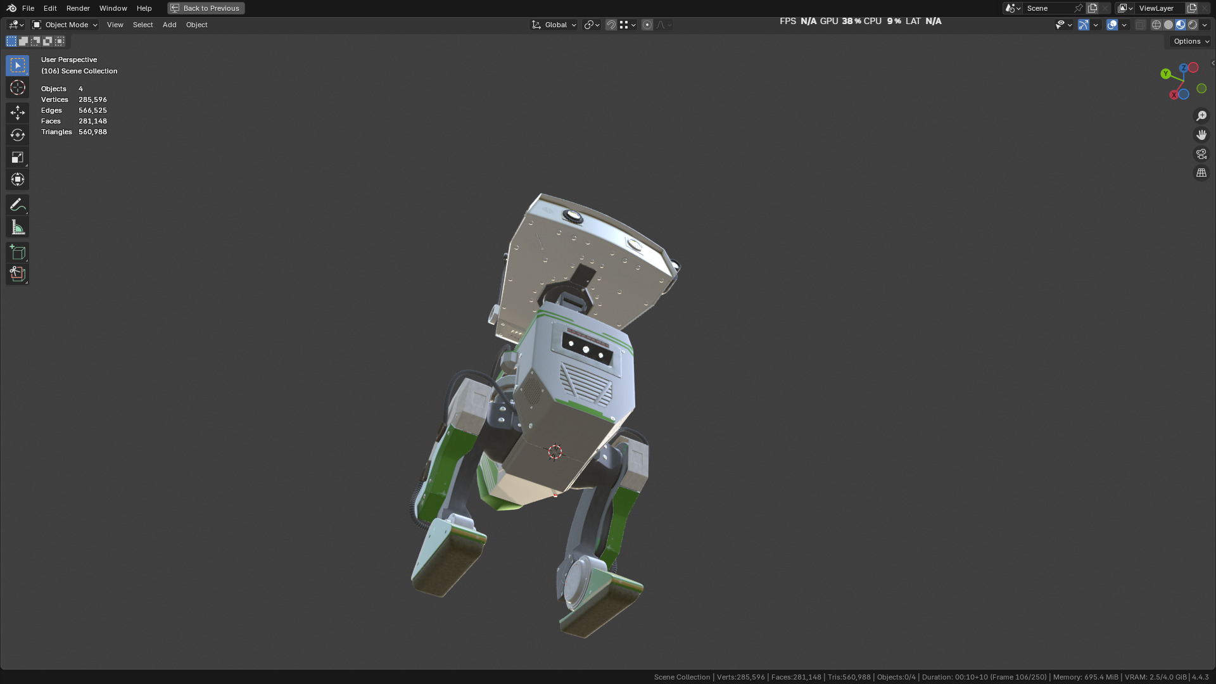The width and height of the screenshot is (1216, 684).
Task: Click the bottom tool below Add Cube
Action: 17,275
